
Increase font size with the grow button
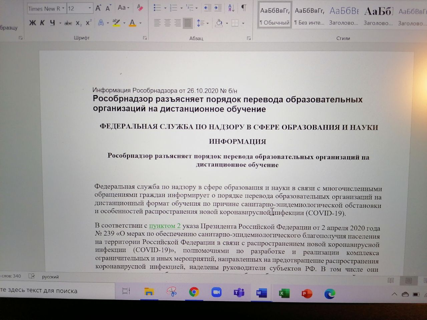[98, 8]
